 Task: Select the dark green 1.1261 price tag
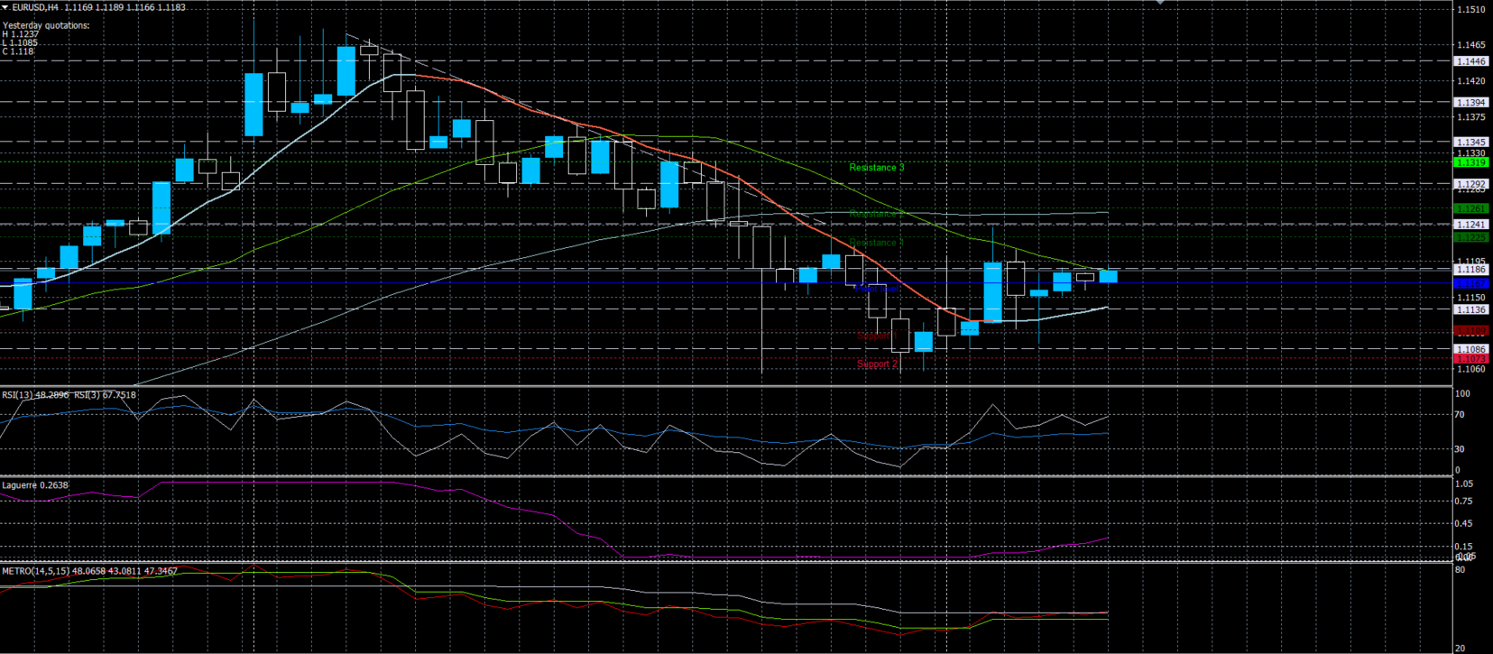[x=1471, y=208]
